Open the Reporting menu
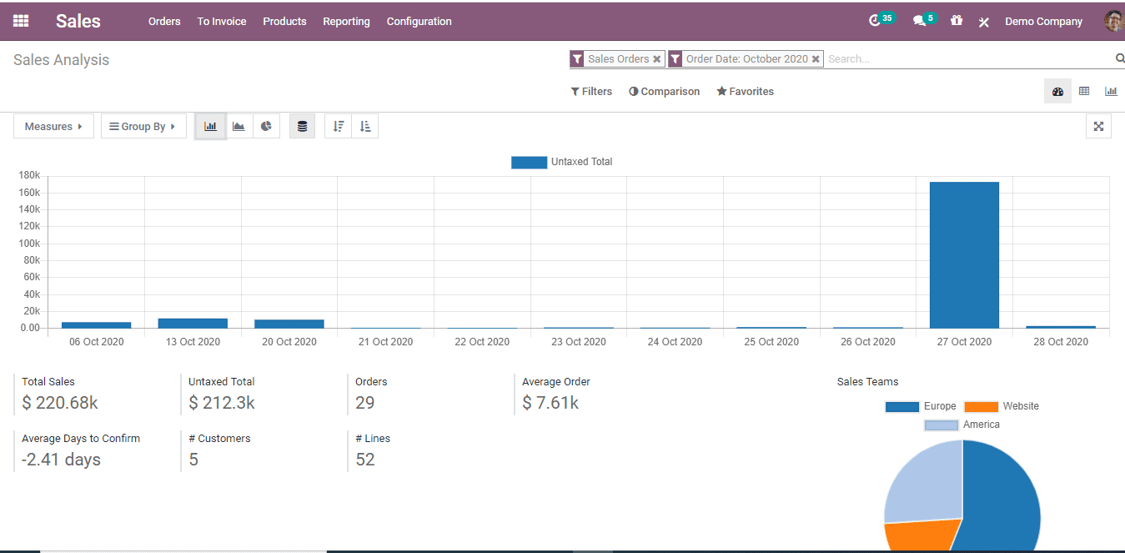Screen dimensions: 1125x553 (x=346, y=22)
